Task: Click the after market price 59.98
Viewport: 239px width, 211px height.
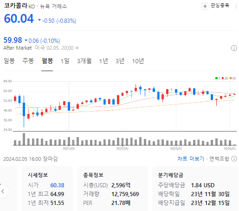Action: (13, 40)
